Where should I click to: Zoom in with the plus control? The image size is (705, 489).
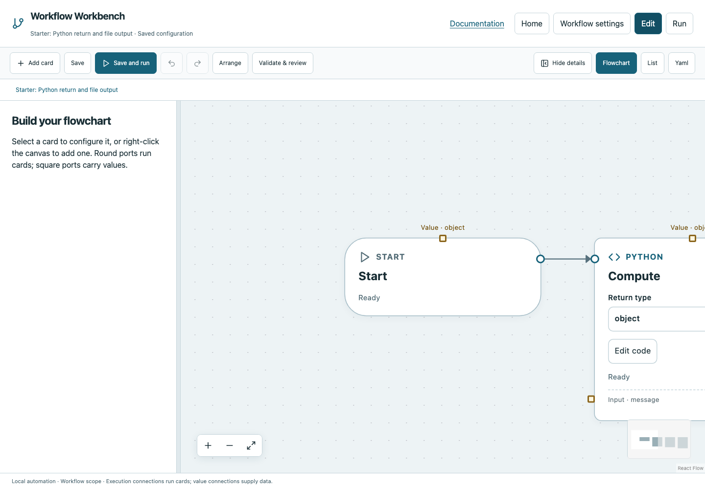point(208,445)
